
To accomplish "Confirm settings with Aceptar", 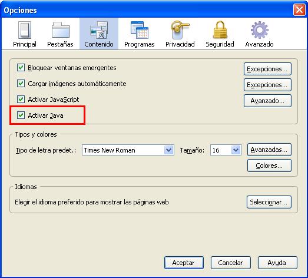I will tap(184, 263).
